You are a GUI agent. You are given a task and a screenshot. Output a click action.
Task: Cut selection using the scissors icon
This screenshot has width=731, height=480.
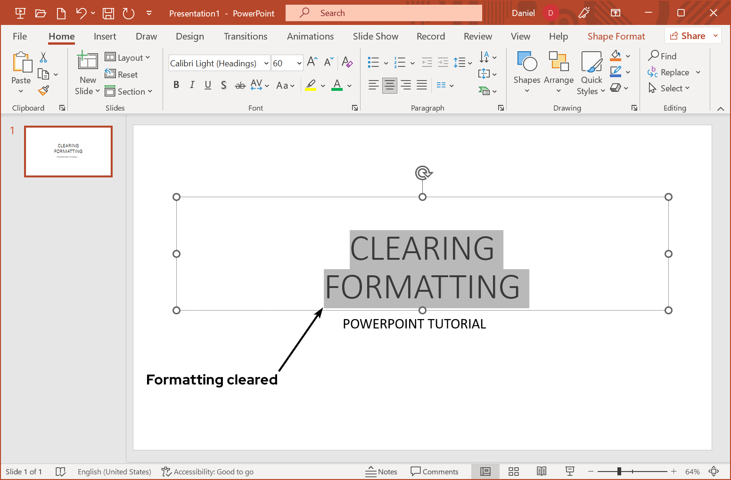pyautogui.click(x=43, y=56)
